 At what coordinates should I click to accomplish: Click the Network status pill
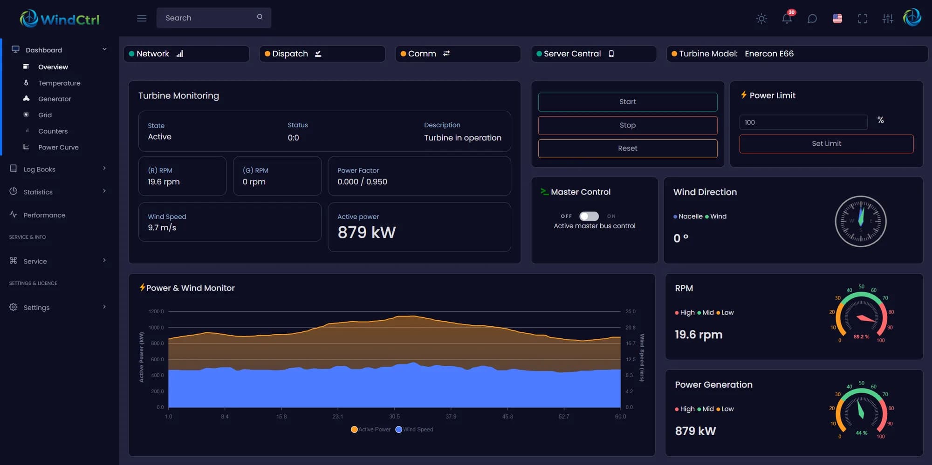(186, 54)
